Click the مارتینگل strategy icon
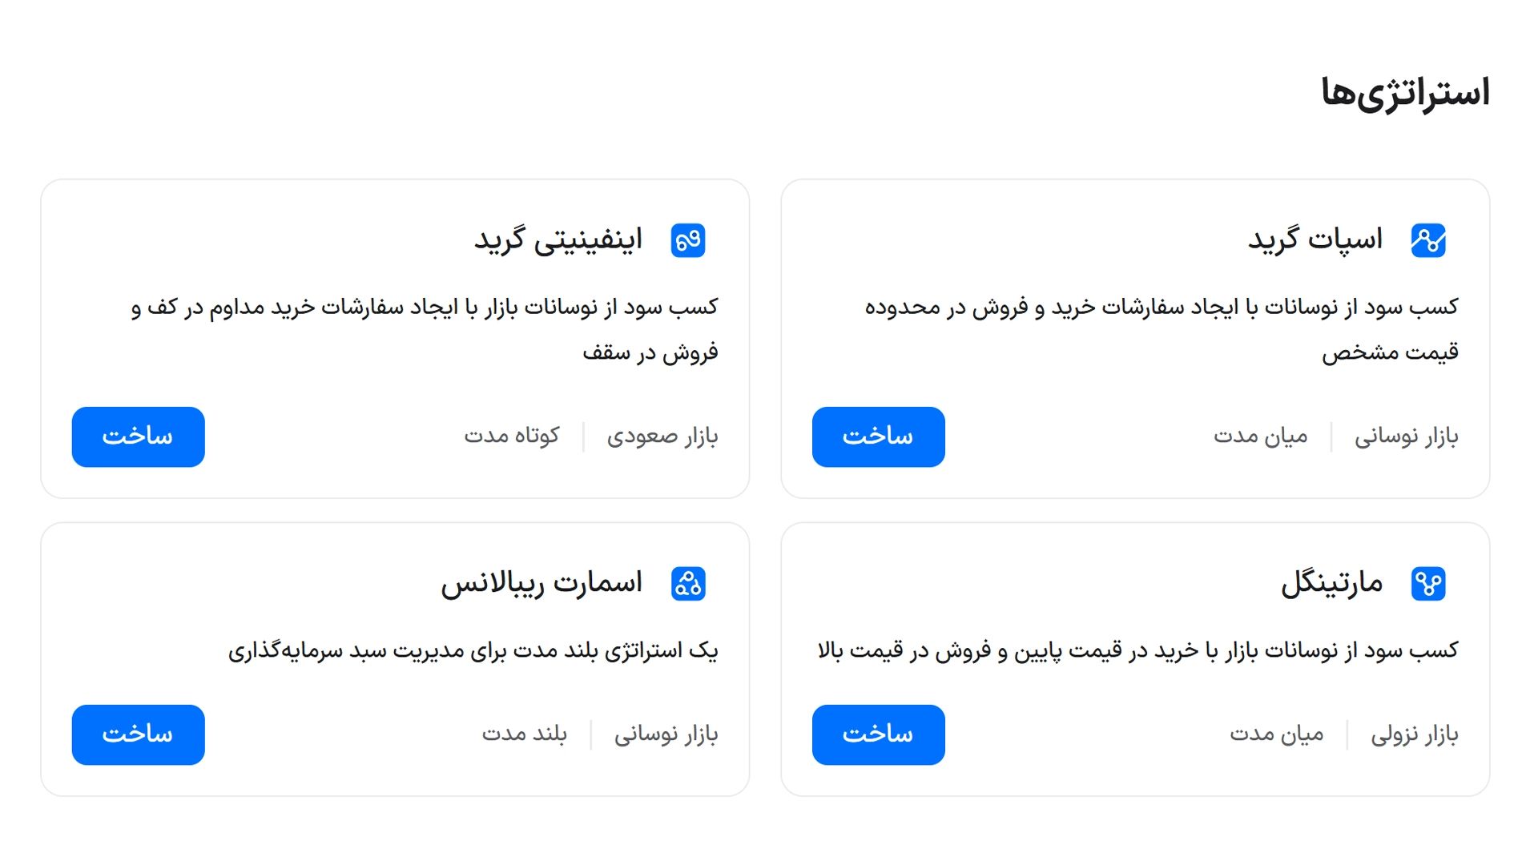 1430,583
